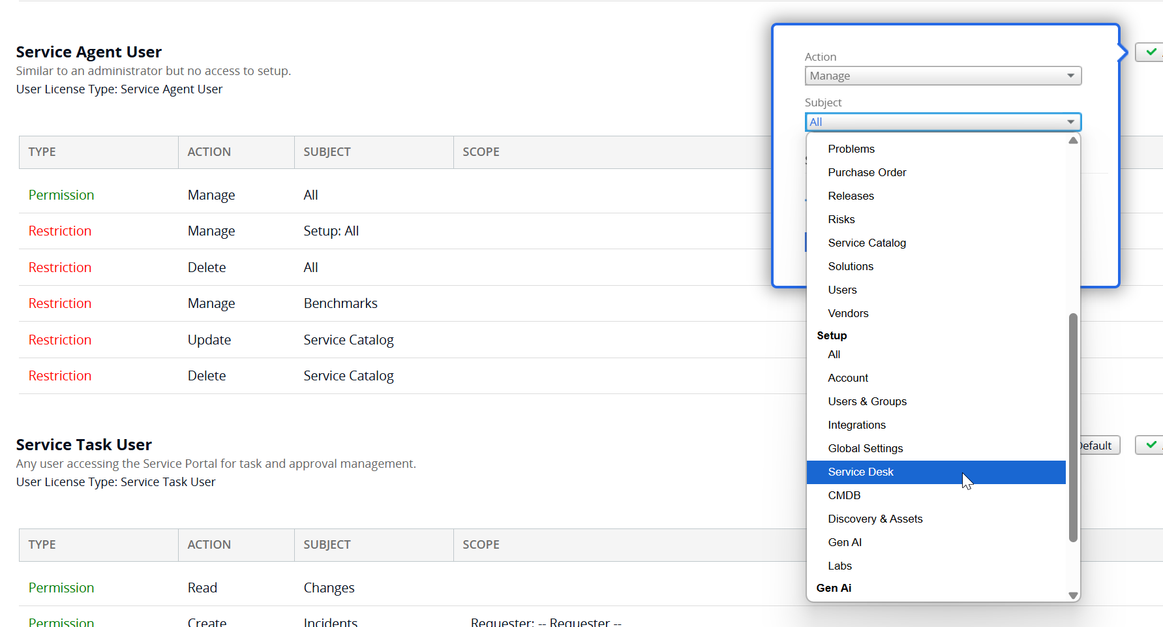1163x627 pixels.
Task: Click Restriction for Update Service Catalog
Action: [x=60, y=340]
